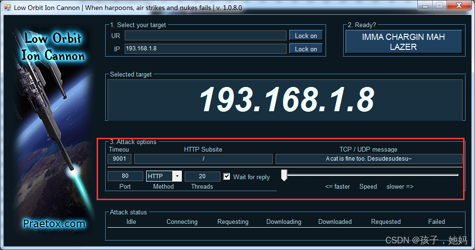Click the Timeout field showing 9001
This screenshot has height=250, width=475.
click(x=119, y=159)
